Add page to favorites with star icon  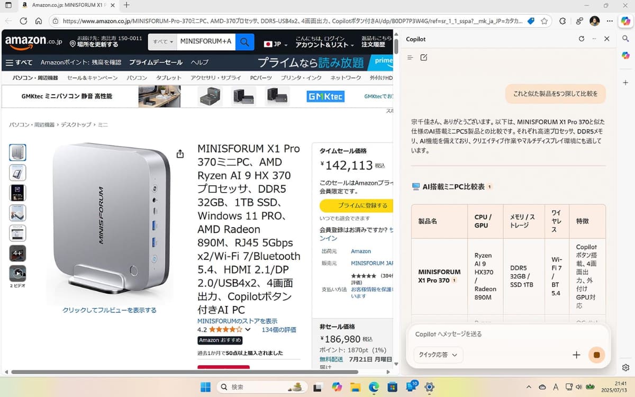coord(544,21)
